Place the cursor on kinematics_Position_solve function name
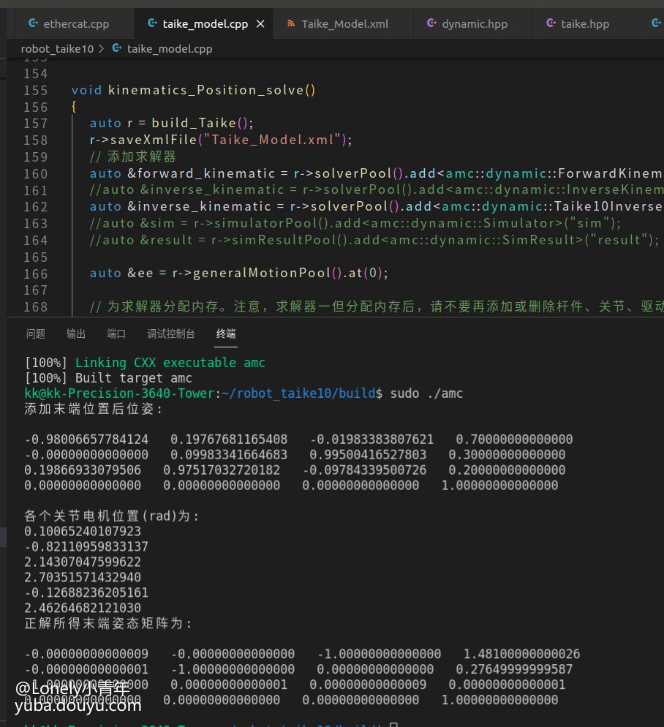664x727 pixels. click(207, 91)
